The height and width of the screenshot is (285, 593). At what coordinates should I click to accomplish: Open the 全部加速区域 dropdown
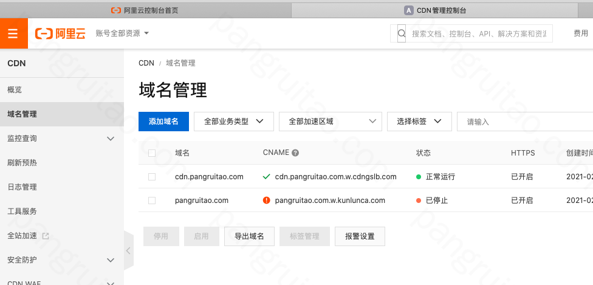point(330,122)
